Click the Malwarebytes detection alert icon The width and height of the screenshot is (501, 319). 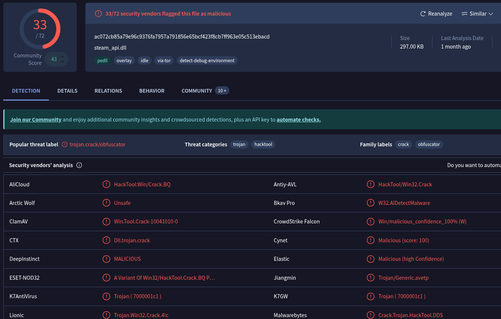(371, 315)
